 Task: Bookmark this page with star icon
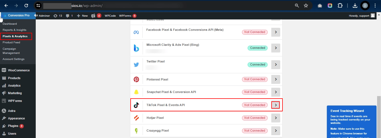pyautogui.click(x=306, y=5)
